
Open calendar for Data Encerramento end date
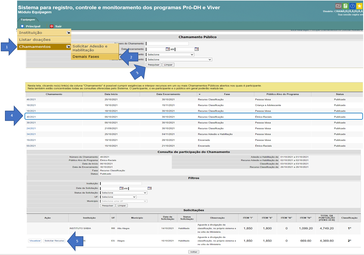click(x=196, y=49)
